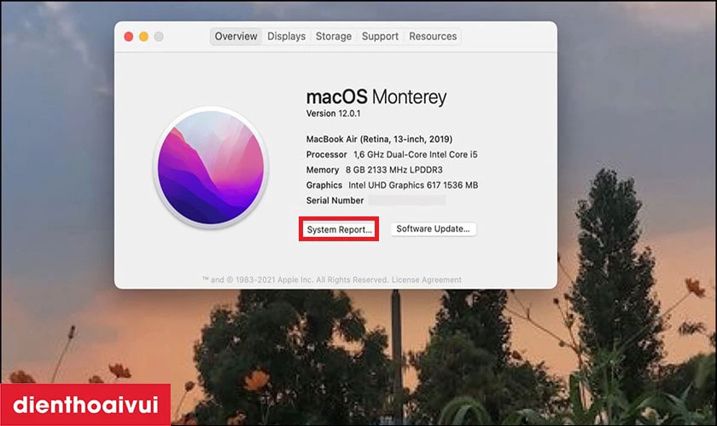Click the blurred serial number value field
Viewport: 717px width, 426px height.
(407, 200)
